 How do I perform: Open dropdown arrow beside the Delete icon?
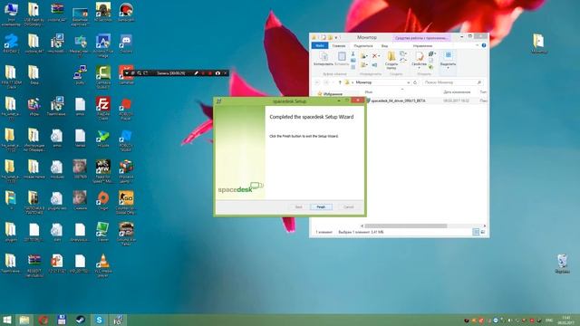click(x=379, y=56)
